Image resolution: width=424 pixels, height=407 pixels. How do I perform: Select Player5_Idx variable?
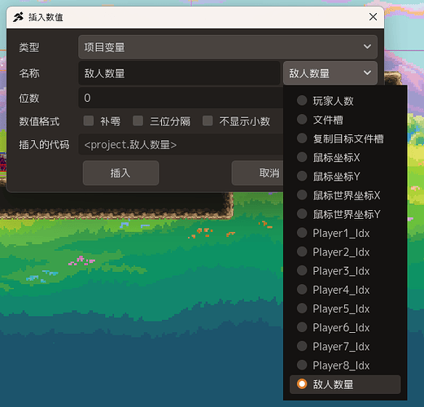tap(345, 309)
